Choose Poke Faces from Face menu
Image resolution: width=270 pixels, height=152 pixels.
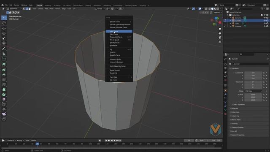point(119,34)
